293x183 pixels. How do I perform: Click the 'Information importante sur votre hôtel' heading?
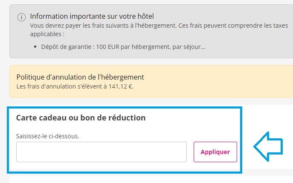click(x=92, y=17)
